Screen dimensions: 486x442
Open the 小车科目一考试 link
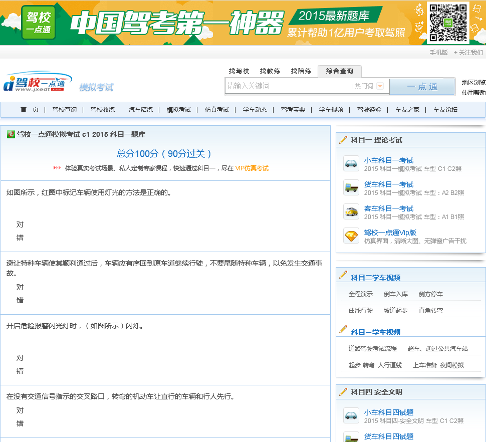coord(389,160)
